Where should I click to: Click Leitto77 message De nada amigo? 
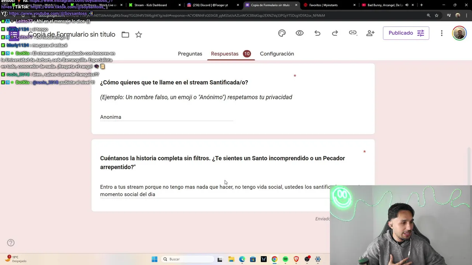[x=35, y=37]
